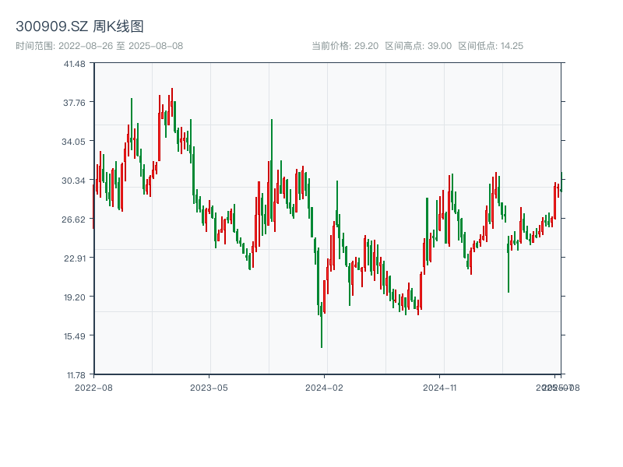
Task: Click the 当前价格 29.20 label
Action: coord(345,46)
